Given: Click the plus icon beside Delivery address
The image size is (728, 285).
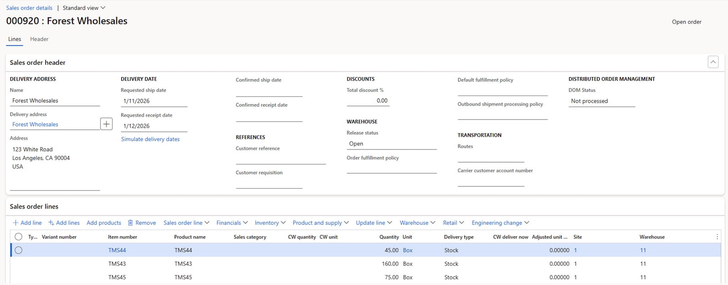Looking at the screenshot, I should click(106, 124).
